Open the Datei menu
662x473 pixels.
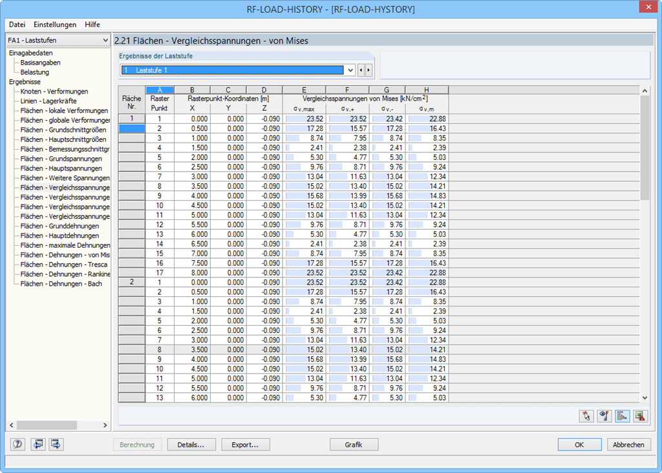(x=17, y=25)
